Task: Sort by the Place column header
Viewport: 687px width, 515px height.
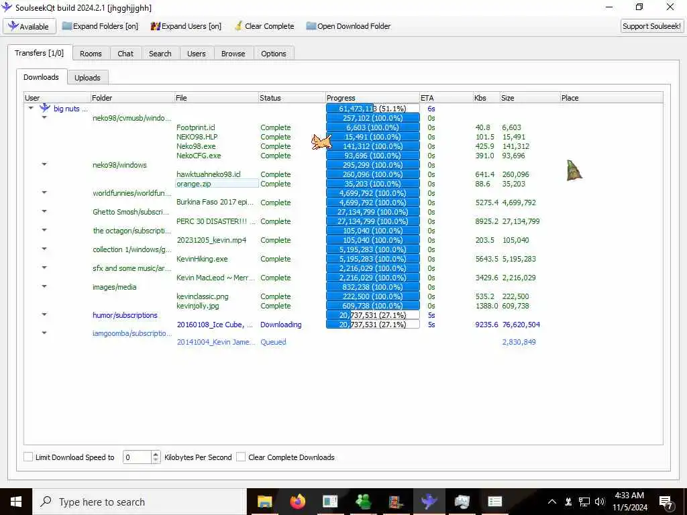Action: (612, 98)
